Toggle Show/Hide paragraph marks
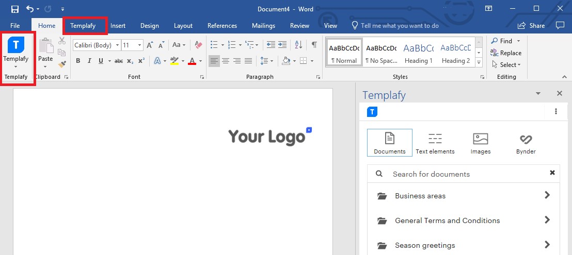The width and height of the screenshot is (572, 255). click(x=314, y=45)
